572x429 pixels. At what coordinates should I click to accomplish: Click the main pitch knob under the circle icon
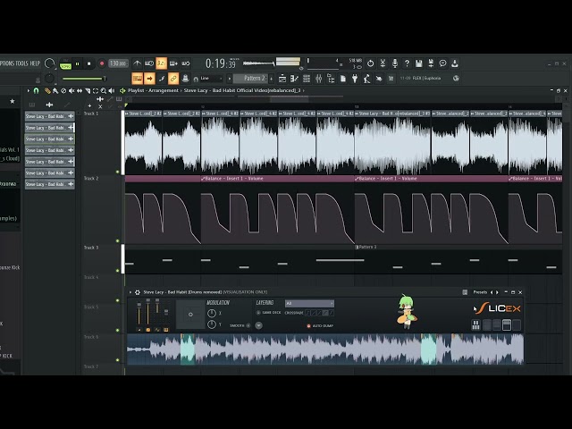pos(50,79)
